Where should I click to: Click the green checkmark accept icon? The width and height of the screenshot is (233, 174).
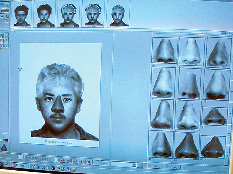6,46
